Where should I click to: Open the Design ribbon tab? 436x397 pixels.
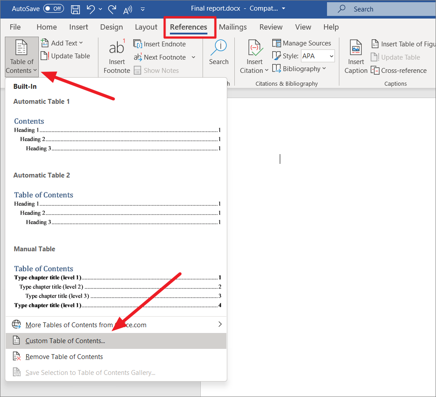coord(111,27)
